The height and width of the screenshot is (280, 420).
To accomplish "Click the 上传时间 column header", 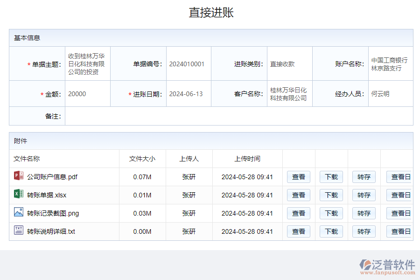I will pos(247,159).
